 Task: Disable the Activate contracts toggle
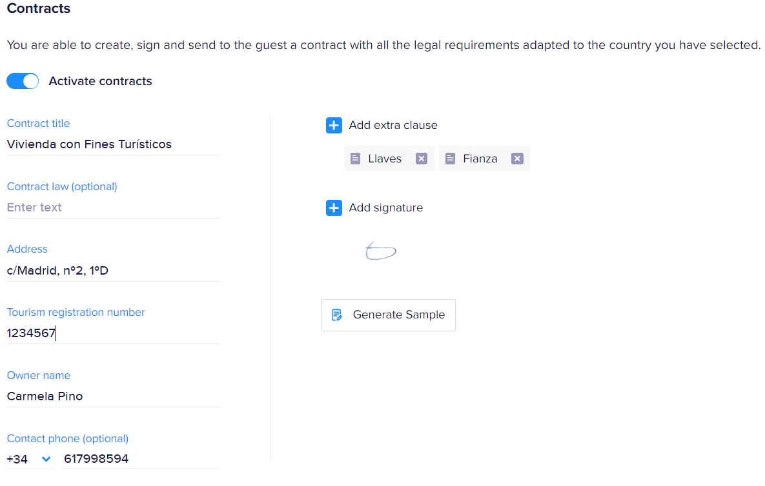click(23, 81)
